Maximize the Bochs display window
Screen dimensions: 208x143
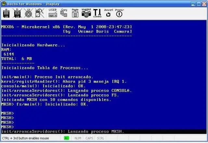pyautogui.click(x=199, y=4)
